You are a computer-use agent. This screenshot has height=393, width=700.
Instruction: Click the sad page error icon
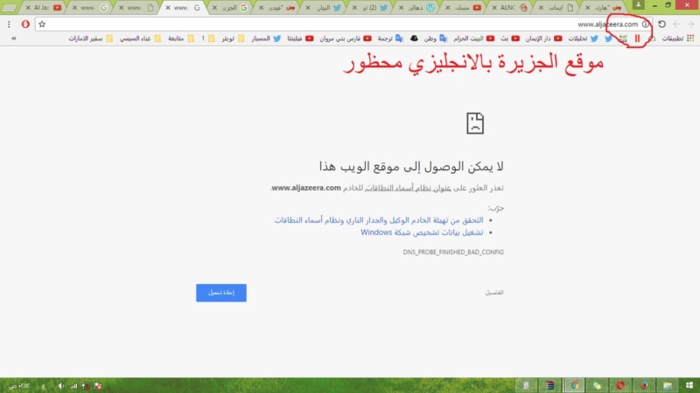[475, 123]
